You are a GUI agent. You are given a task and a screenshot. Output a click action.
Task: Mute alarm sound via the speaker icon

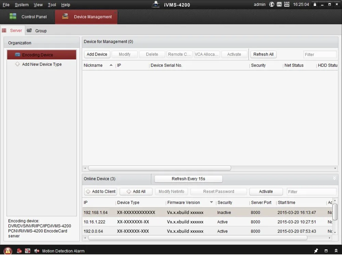pos(37,251)
